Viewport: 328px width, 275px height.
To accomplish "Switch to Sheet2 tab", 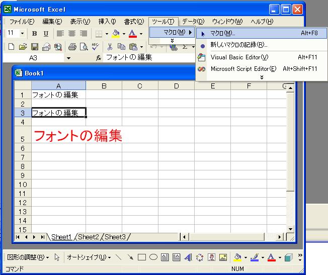I will (88, 237).
